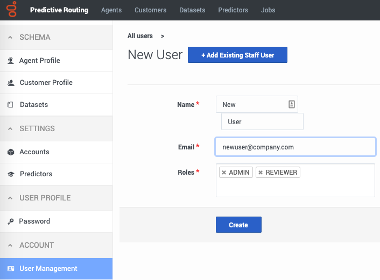The image size is (380, 280).
Task: Open the Predictors top menu
Action: [x=233, y=10]
